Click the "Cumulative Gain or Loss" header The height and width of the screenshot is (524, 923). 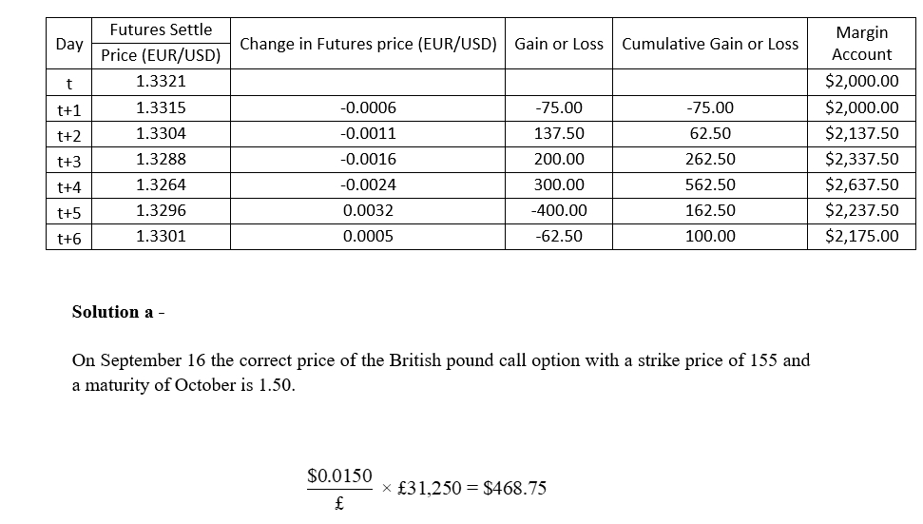[710, 44]
